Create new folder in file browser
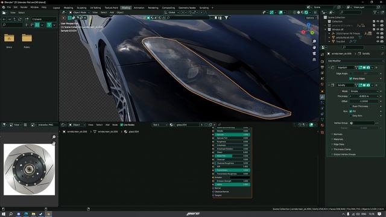386x217 pixels. [27, 19]
